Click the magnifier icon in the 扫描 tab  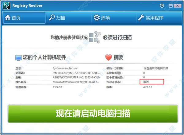[52, 17]
